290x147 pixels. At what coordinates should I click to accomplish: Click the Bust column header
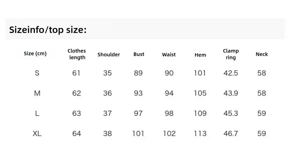pyautogui.click(x=139, y=54)
